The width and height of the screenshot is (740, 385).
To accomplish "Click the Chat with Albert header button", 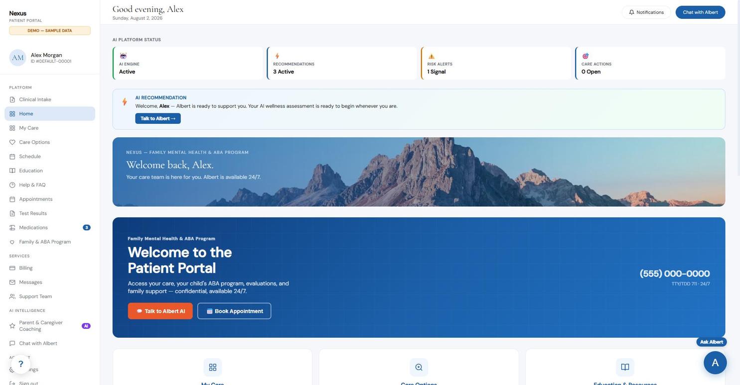I will [x=700, y=12].
